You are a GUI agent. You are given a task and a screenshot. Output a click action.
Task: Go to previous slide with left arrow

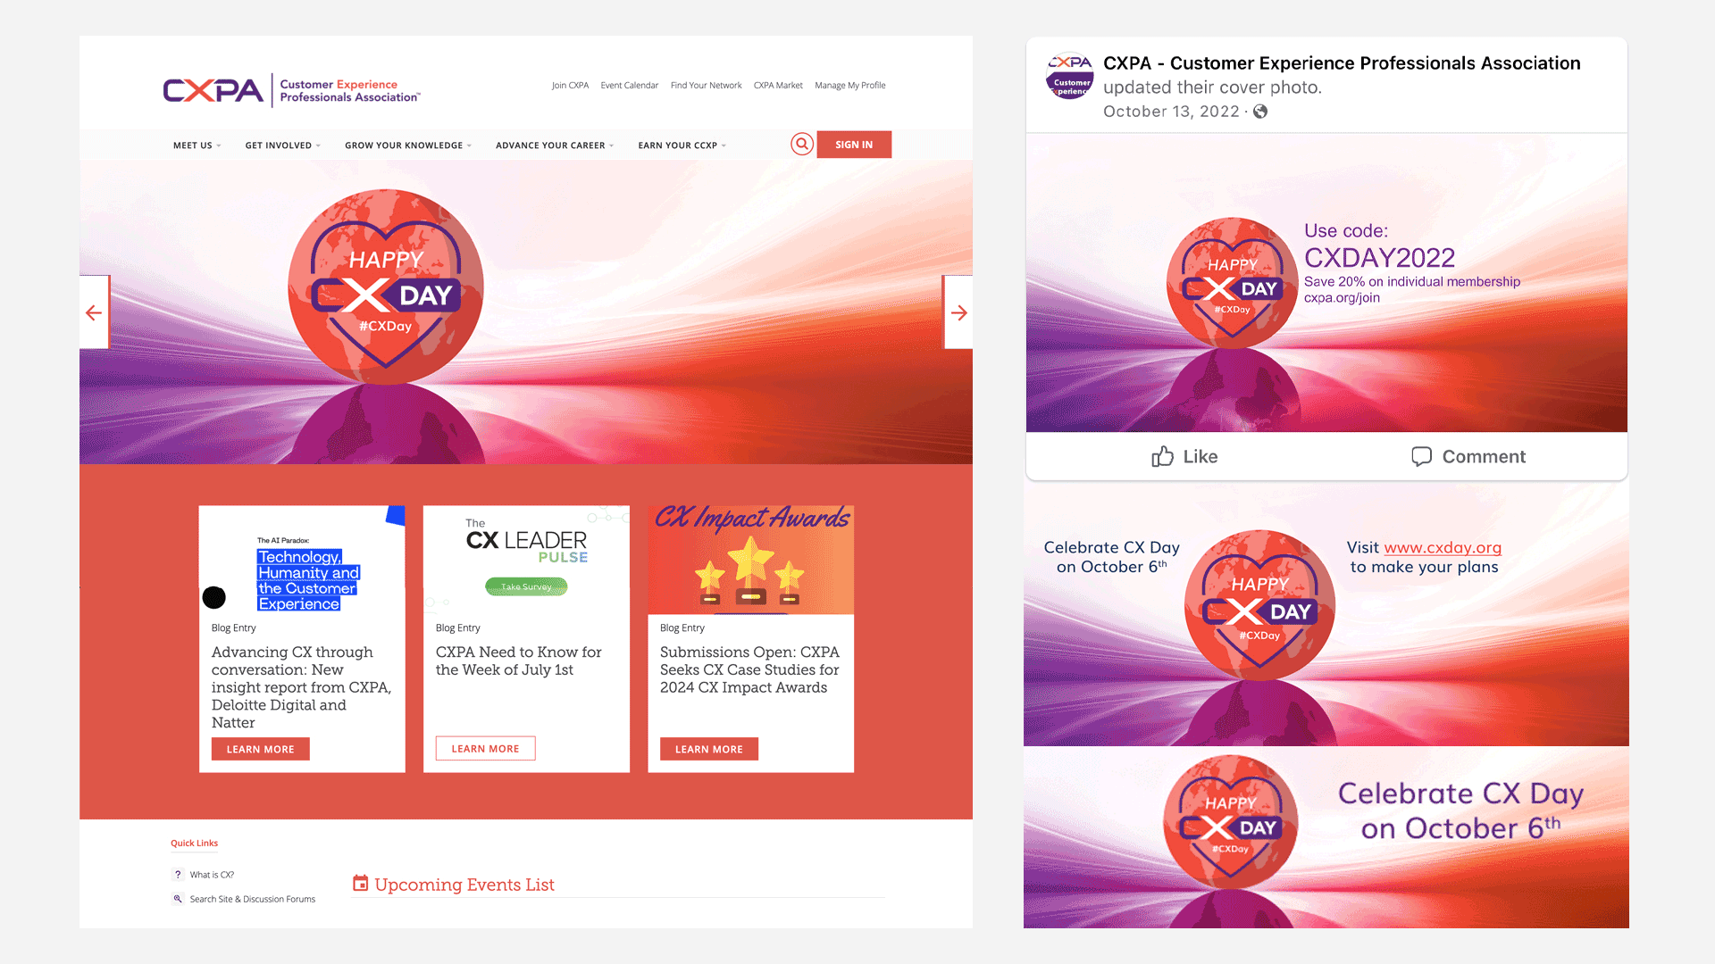[x=94, y=312]
